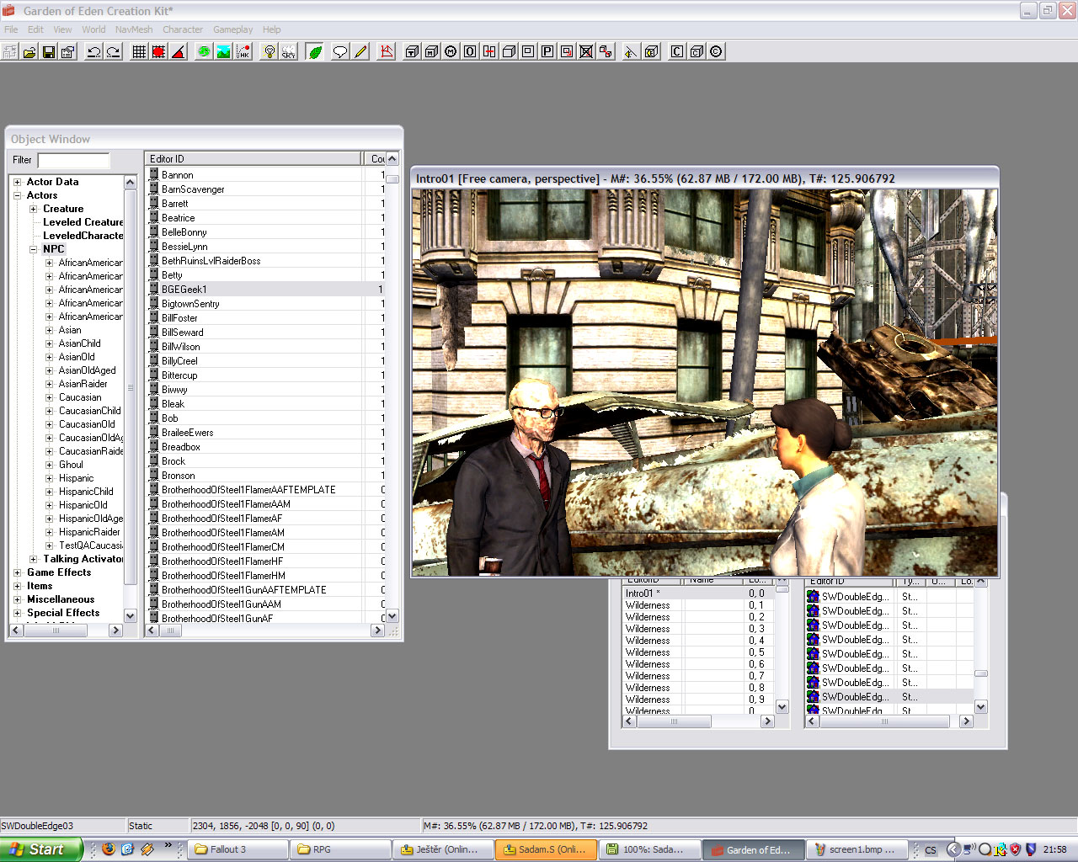Viewport: 1078px width, 862px height.
Task: Click the boxed P toolbar icon
Action: pos(547,51)
